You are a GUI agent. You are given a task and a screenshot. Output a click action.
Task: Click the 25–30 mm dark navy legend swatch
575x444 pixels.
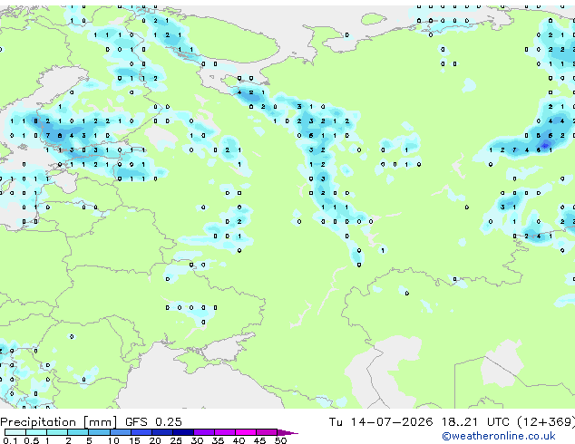(x=183, y=432)
